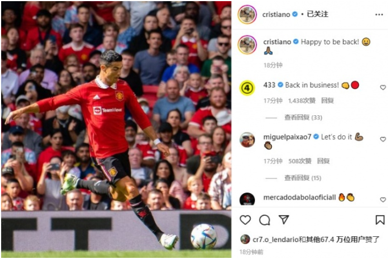The width and height of the screenshot is (389, 259).
Task: Open the 433 account avatar
Action: (247, 87)
